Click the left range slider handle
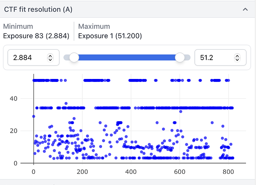Image resolution: width=256 pixels, height=185 pixels. click(74, 57)
